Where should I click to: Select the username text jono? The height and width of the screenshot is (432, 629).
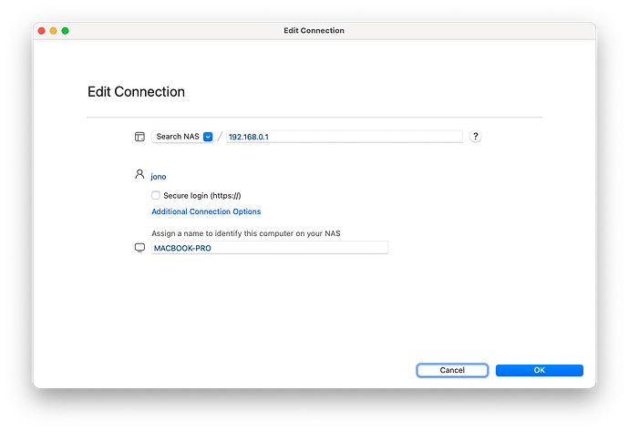[x=159, y=177]
